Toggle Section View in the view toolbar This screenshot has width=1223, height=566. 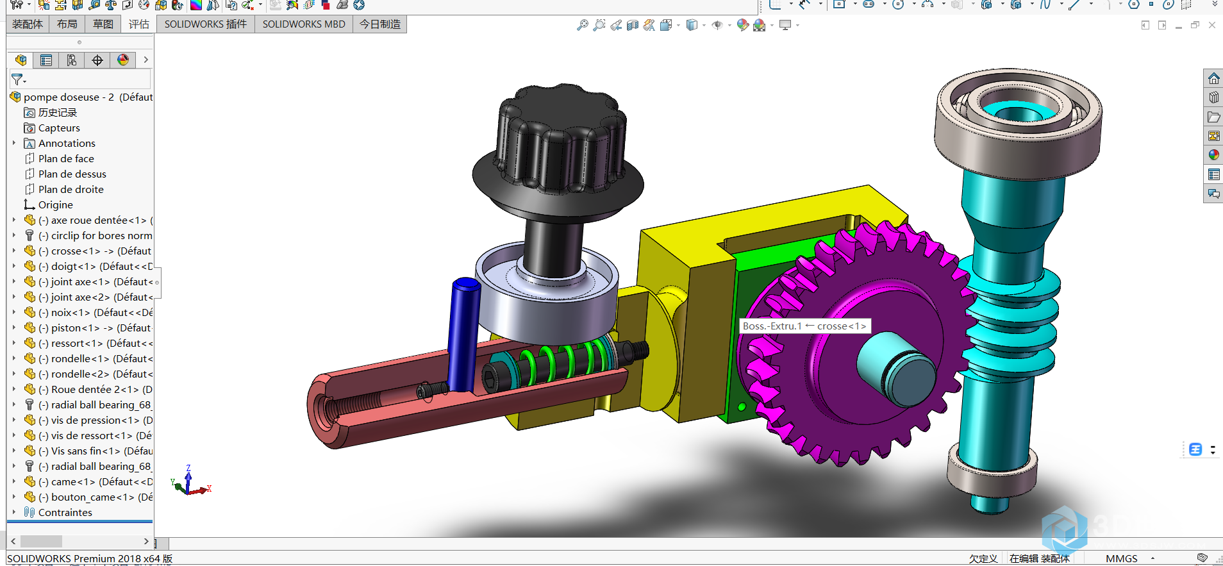(632, 25)
